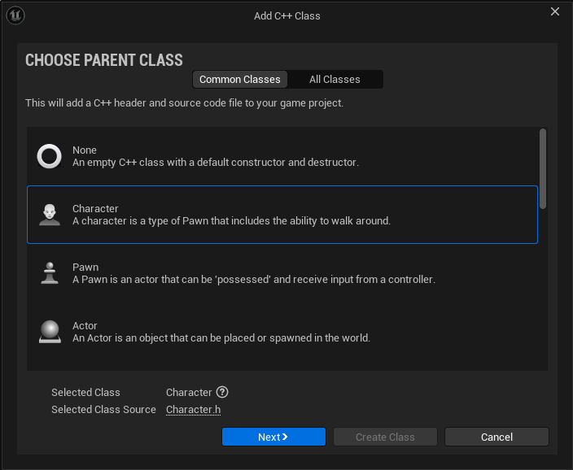This screenshot has height=470, width=573.
Task: Select None as the parent class
Action: pos(285,156)
